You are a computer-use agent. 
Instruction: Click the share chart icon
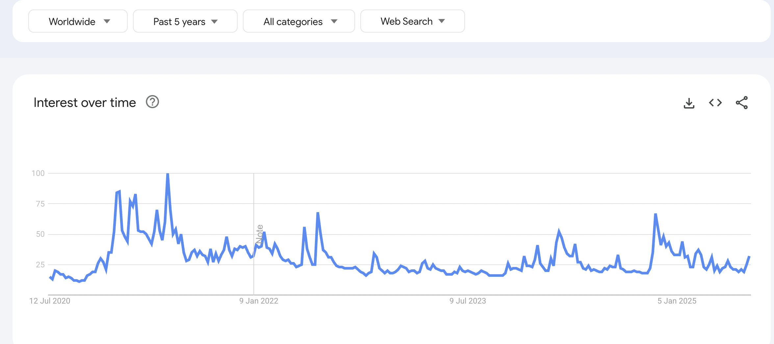[742, 103]
